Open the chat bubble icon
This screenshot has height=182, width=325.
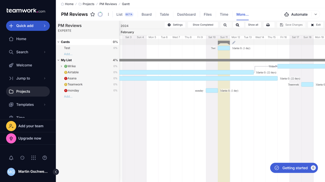pos(22,158)
